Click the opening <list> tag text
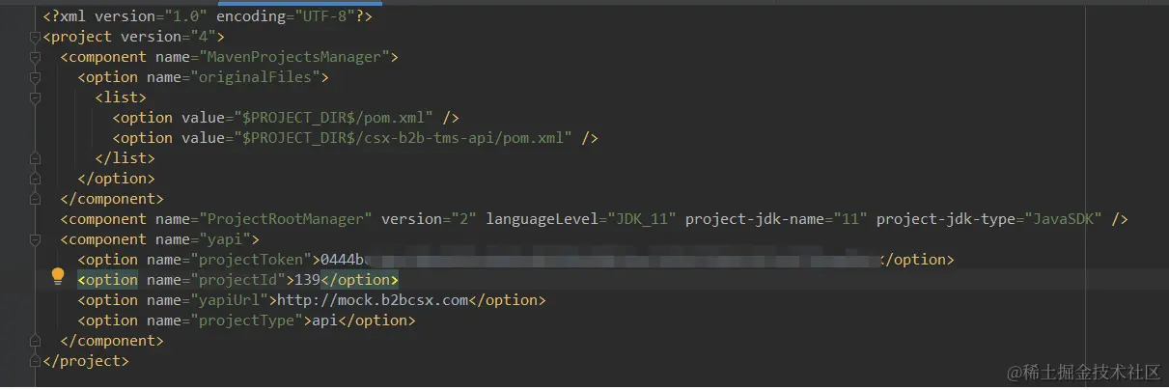 121,97
